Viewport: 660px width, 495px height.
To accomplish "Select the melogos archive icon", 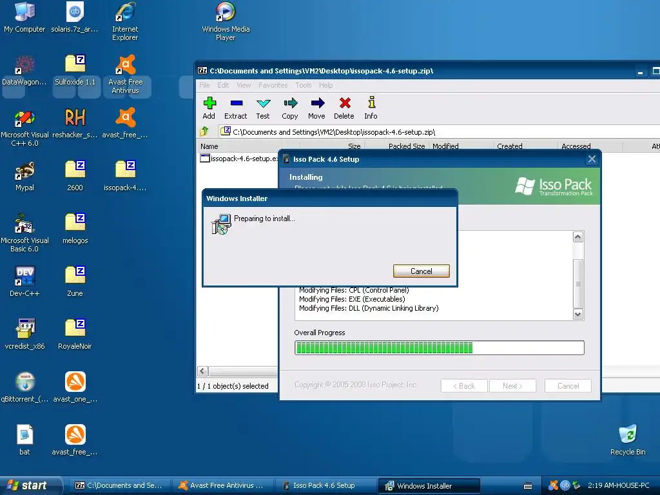I will pos(75,229).
